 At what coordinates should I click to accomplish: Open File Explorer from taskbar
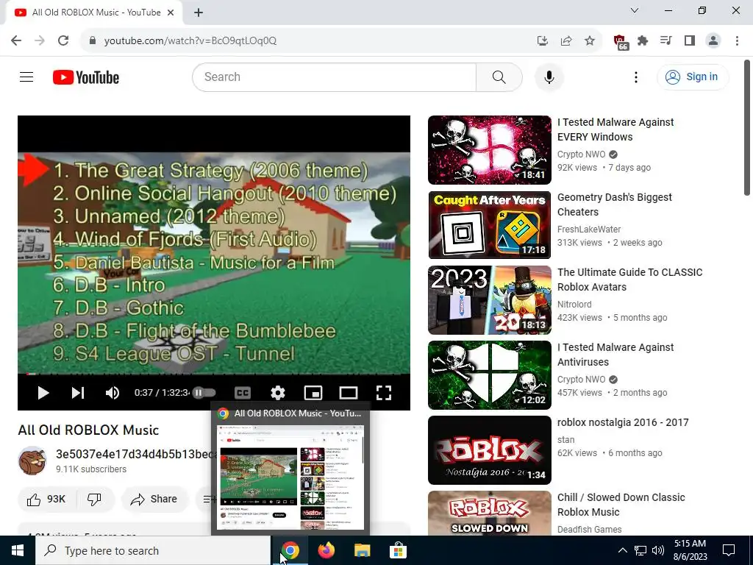click(x=362, y=550)
